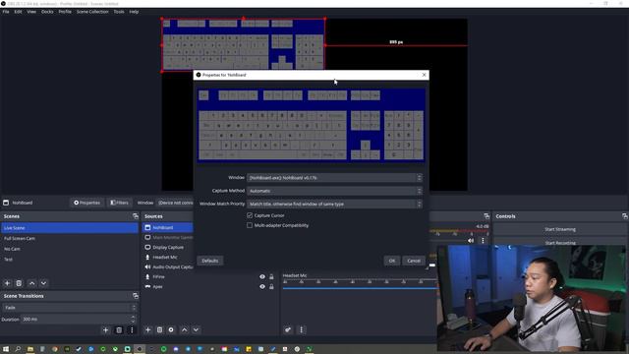Lock the Fifine source

point(271,277)
